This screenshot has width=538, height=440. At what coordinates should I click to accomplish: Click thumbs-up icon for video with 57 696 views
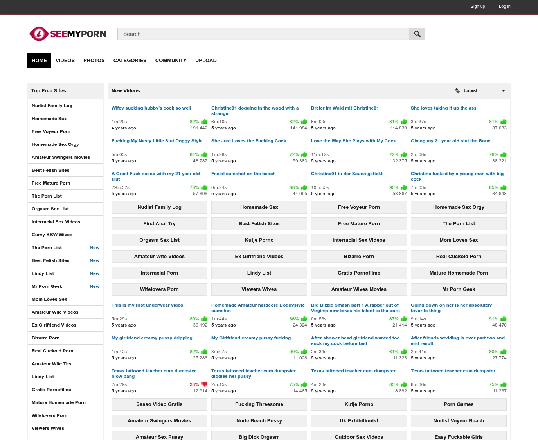pos(204,187)
